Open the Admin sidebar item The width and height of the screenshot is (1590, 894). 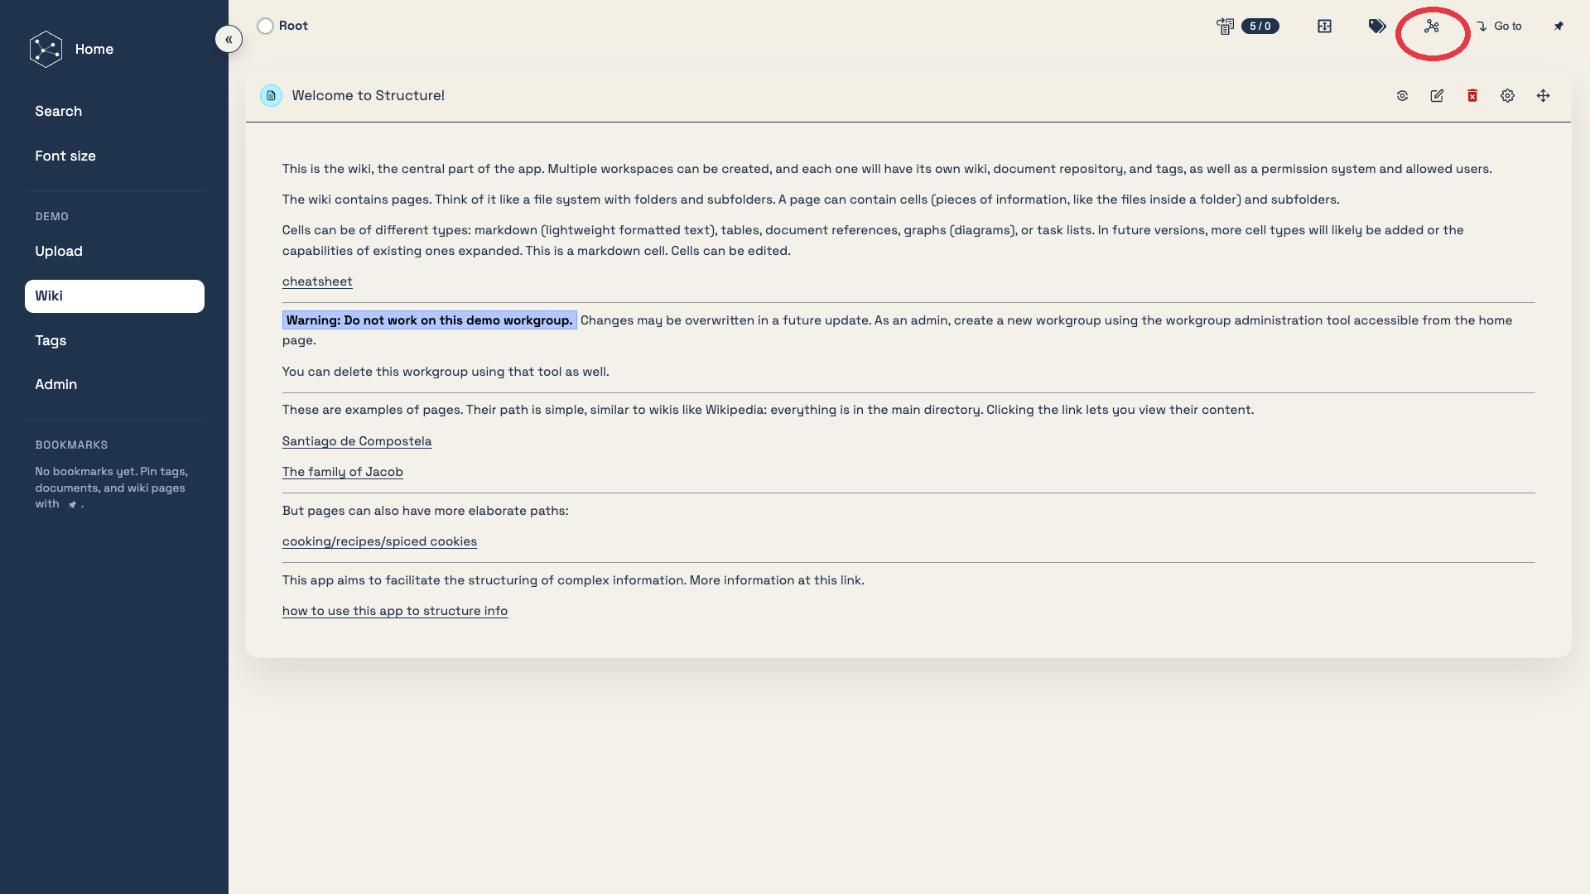(55, 384)
